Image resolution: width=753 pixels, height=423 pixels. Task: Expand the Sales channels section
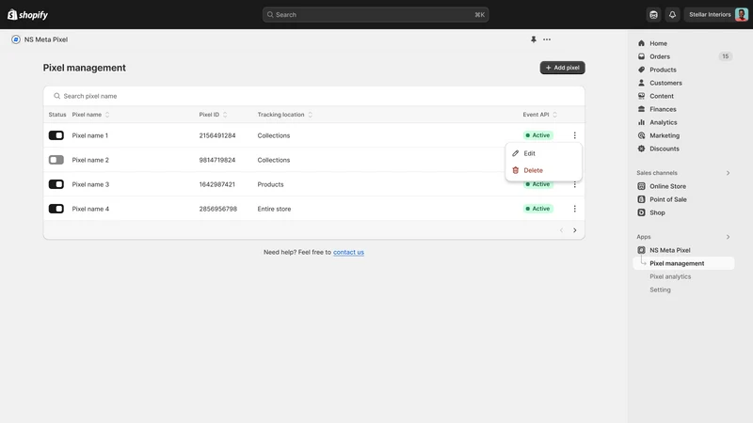[728, 173]
